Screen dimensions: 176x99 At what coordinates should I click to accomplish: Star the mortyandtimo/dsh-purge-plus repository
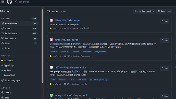click(x=165, y=96)
